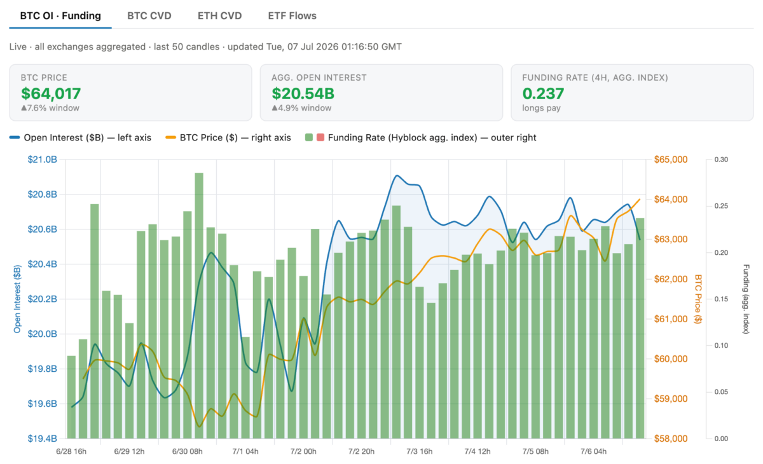The image size is (763, 464).
Task: Click the tallest funding bar near 6/30 08h
Action: click(x=199, y=305)
